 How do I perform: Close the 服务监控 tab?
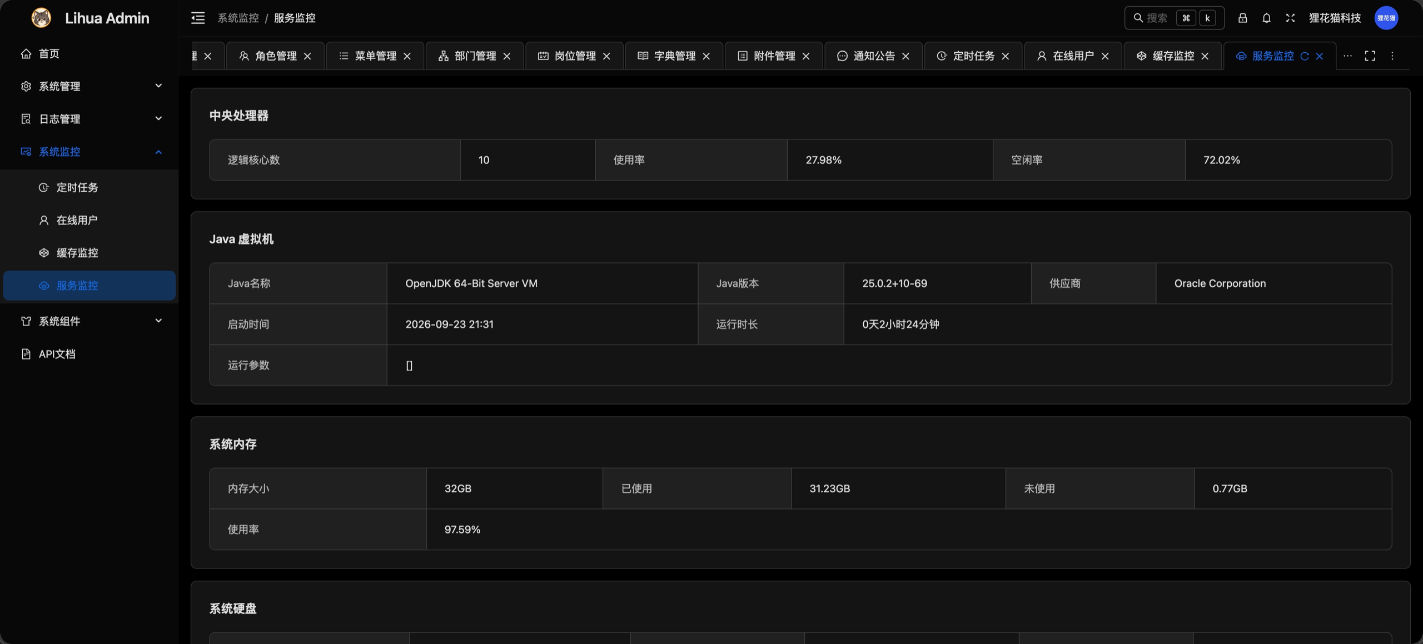coord(1320,56)
